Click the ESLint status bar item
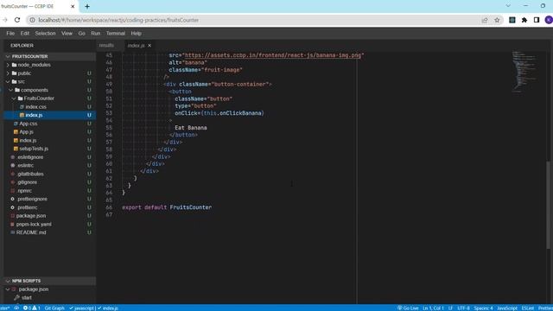This screenshot has height=311, width=553. 528,308
